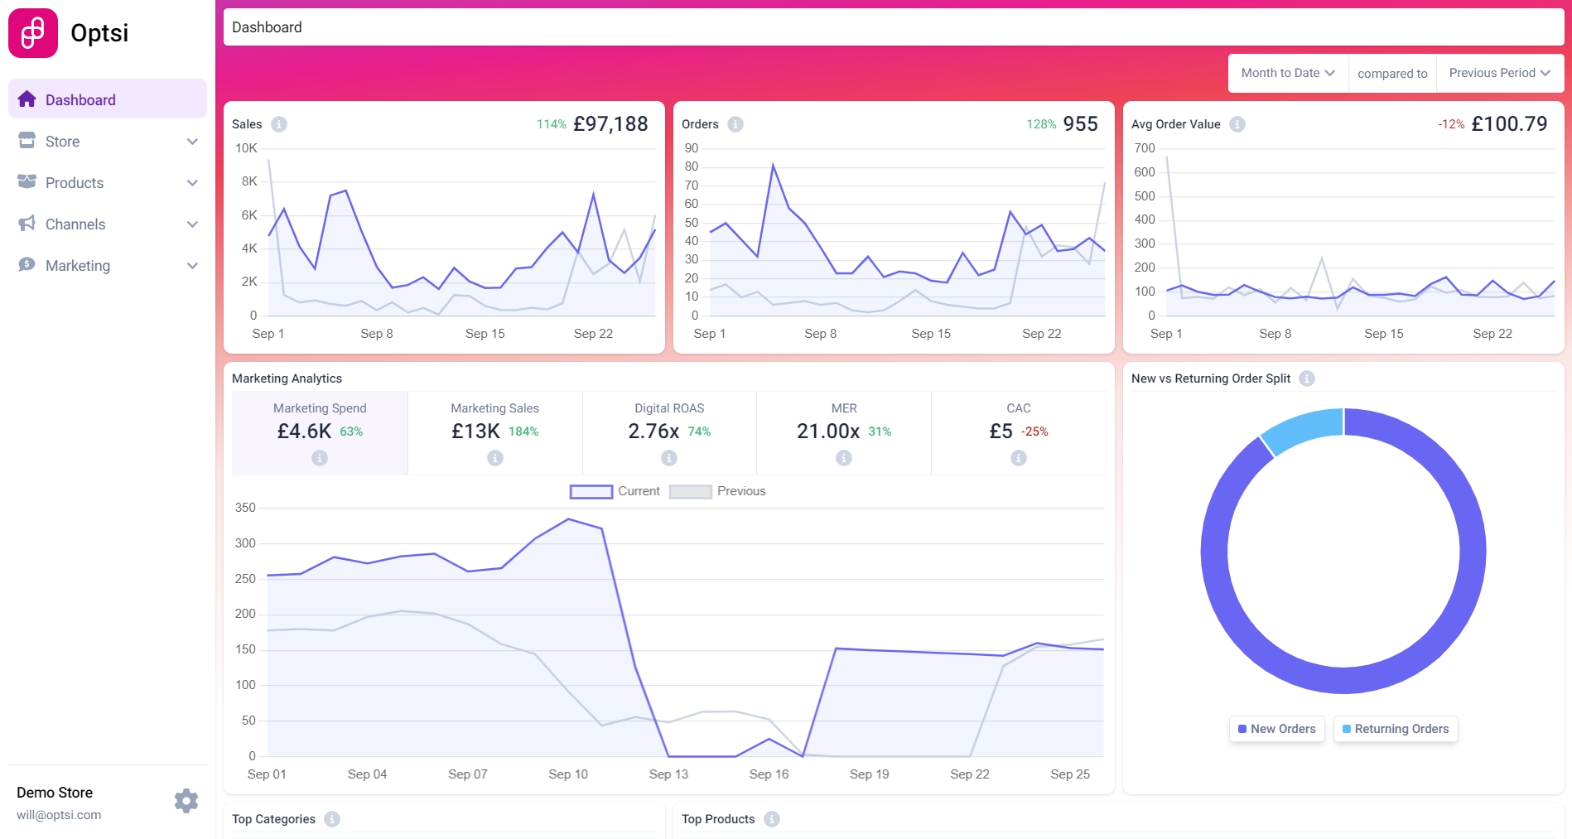Show info under Marketing Sales
The image size is (1572, 839).
[495, 458]
